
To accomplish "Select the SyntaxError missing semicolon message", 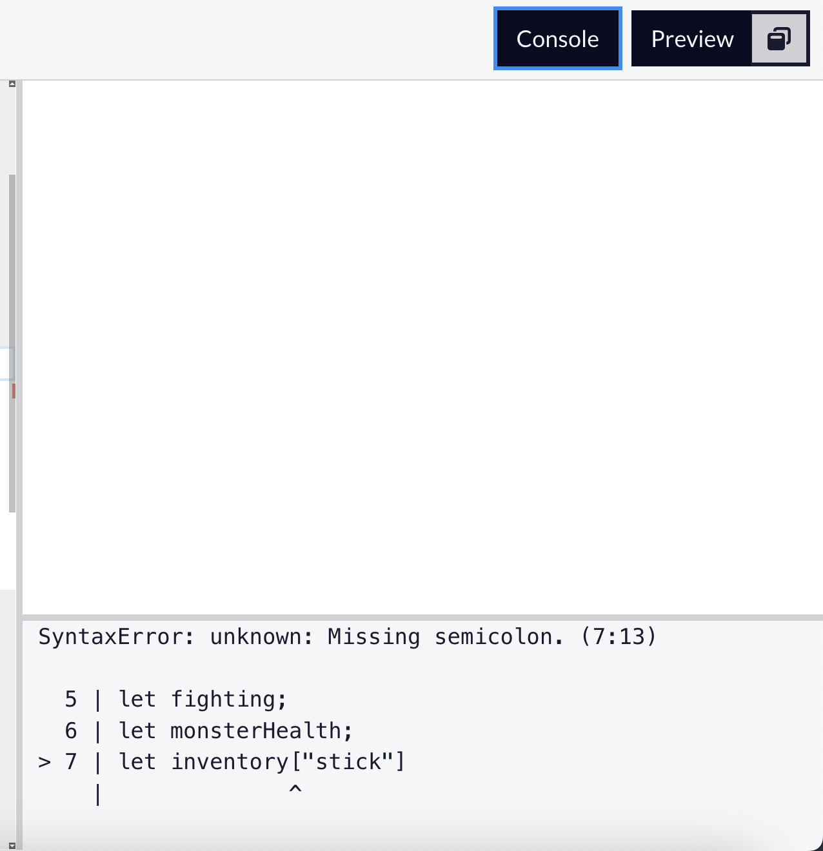I will [348, 637].
